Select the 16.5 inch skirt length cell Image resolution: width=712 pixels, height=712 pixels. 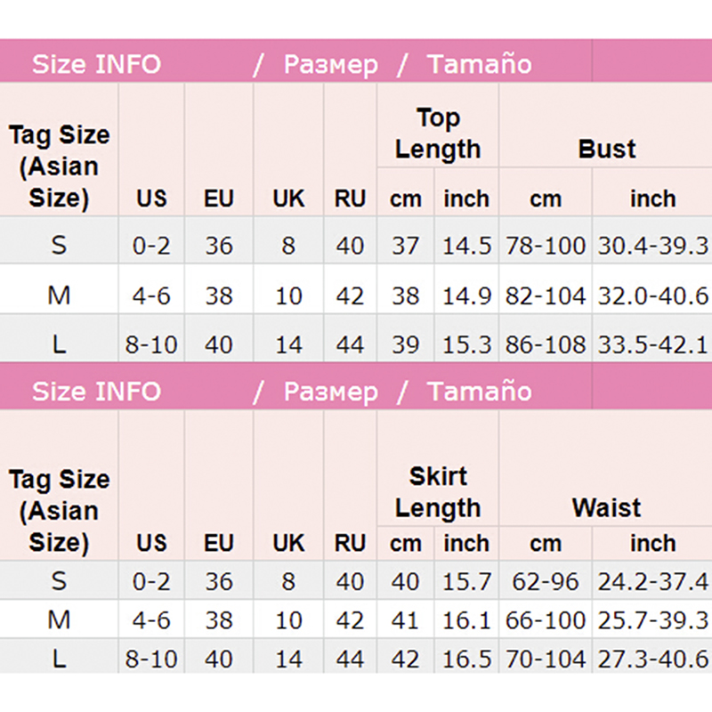(x=467, y=659)
